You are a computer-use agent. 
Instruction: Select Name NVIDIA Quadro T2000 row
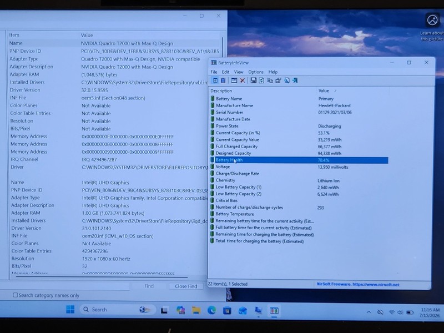pos(114,43)
